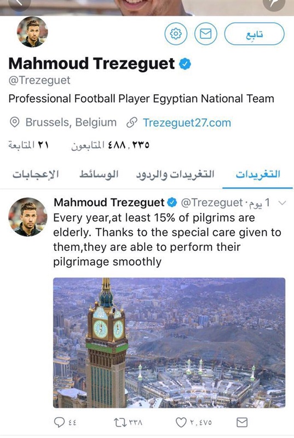Open the الإعجابات likes tab
The image size is (294, 438).
pos(36,174)
